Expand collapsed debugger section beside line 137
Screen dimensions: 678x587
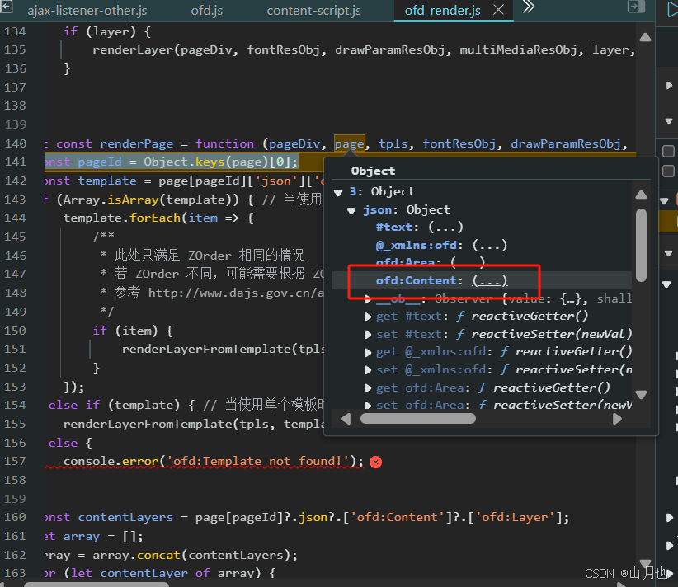coord(669,86)
